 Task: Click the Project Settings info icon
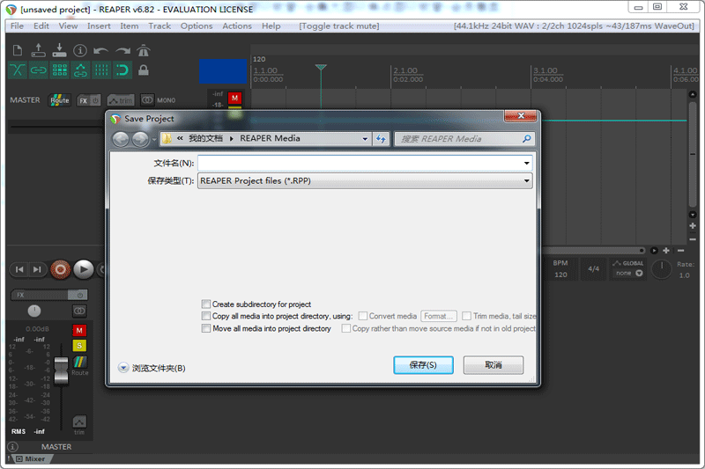[x=80, y=50]
